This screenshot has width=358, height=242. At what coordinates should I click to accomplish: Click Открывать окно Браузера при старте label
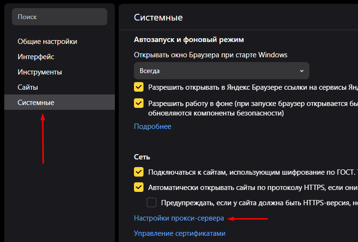tap(211, 54)
